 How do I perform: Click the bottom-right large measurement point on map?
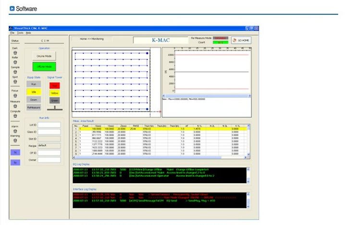(147, 109)
